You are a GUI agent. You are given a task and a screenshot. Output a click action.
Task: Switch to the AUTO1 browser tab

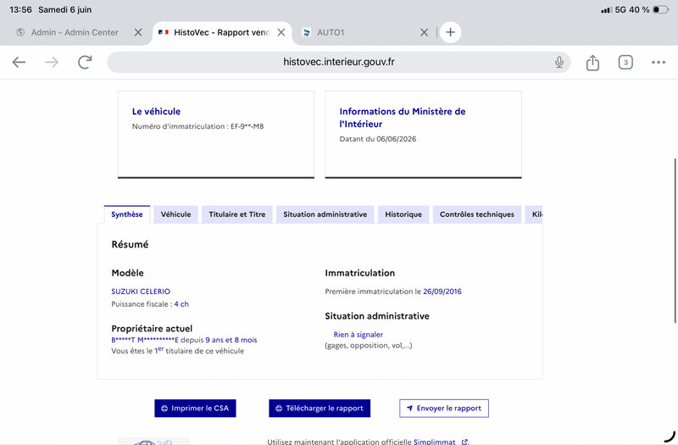tap(331, 32)
